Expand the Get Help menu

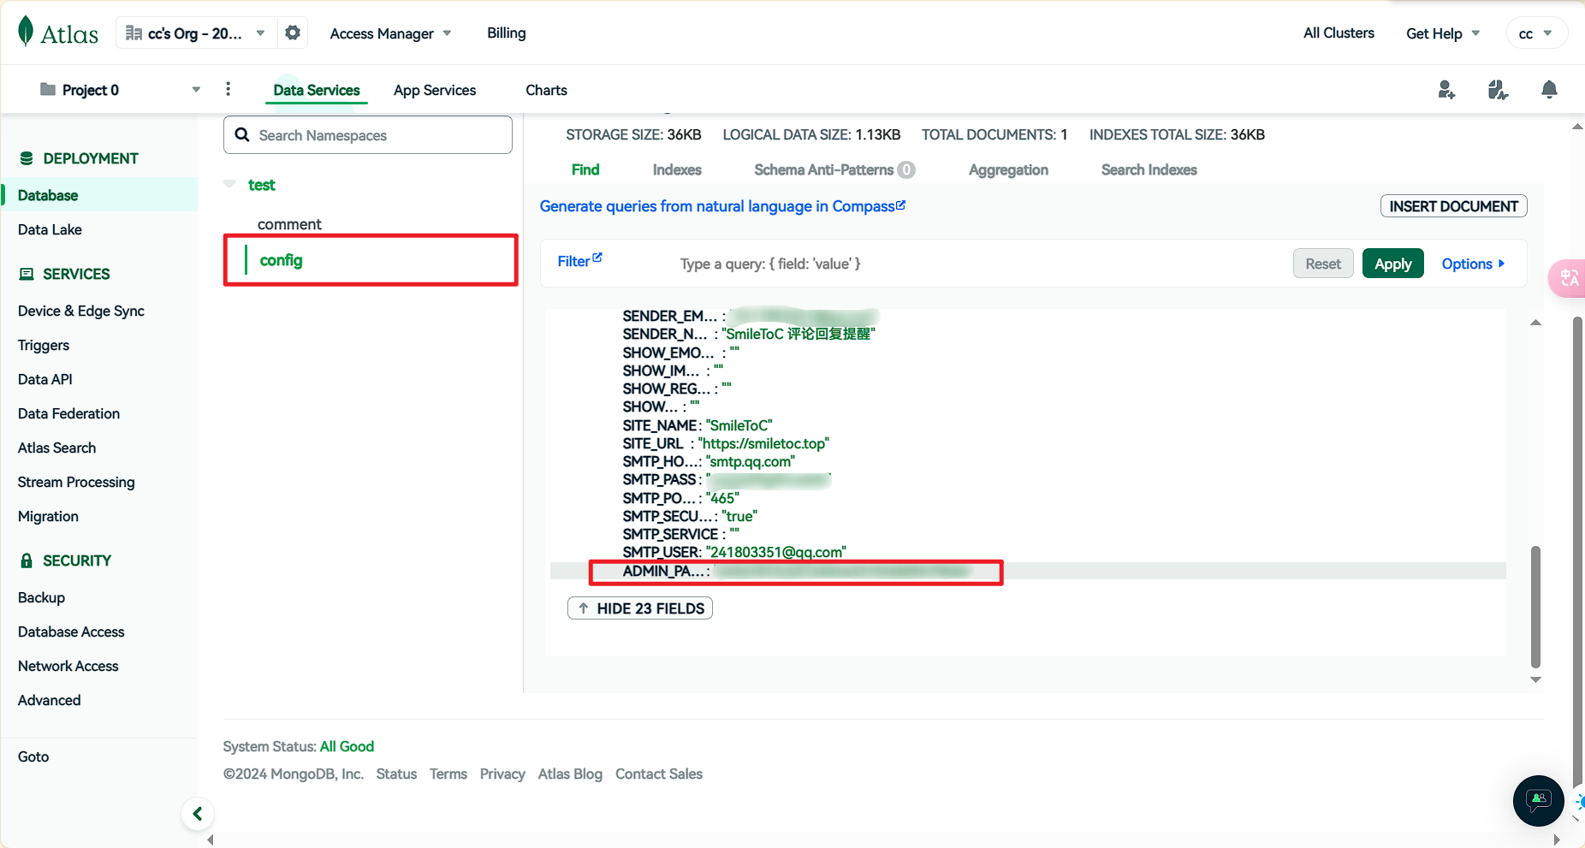[x=1443, y=33]
